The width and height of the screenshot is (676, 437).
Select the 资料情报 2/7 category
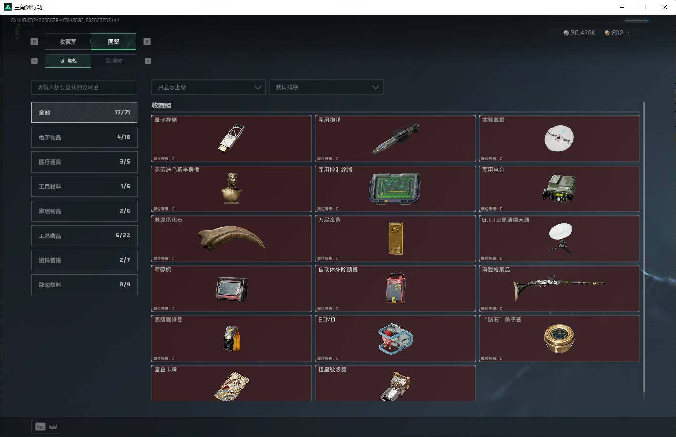tap(84, 260)
